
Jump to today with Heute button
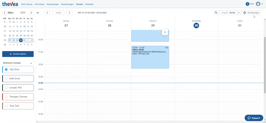coord(58,13)
